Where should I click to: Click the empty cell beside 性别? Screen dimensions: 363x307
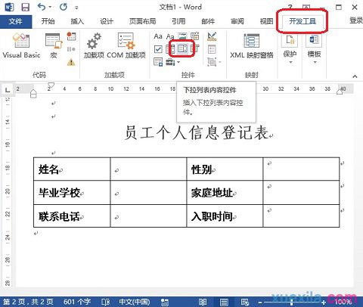[301, 169]
